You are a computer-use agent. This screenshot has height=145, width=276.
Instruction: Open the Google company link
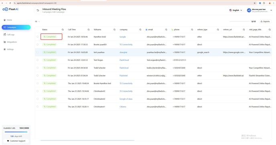[x=123, y=37]
